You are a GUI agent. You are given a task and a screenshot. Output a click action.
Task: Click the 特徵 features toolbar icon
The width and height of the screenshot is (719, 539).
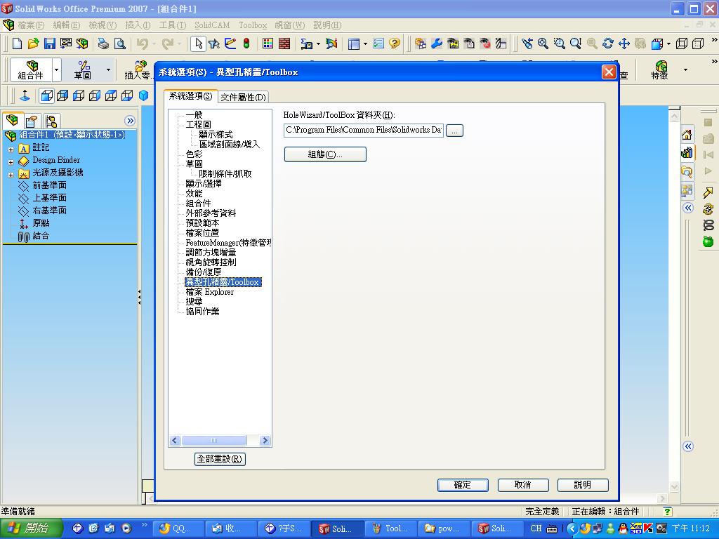pos(660,69)
